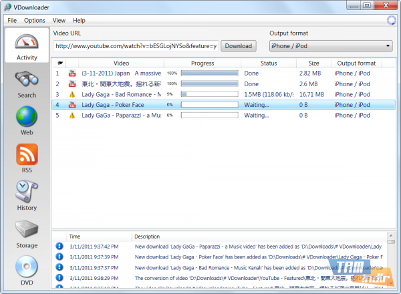Viewport: 401px width, 294px height.
Task: Sort by the Size column header
Action: click(x=313, y=63)
